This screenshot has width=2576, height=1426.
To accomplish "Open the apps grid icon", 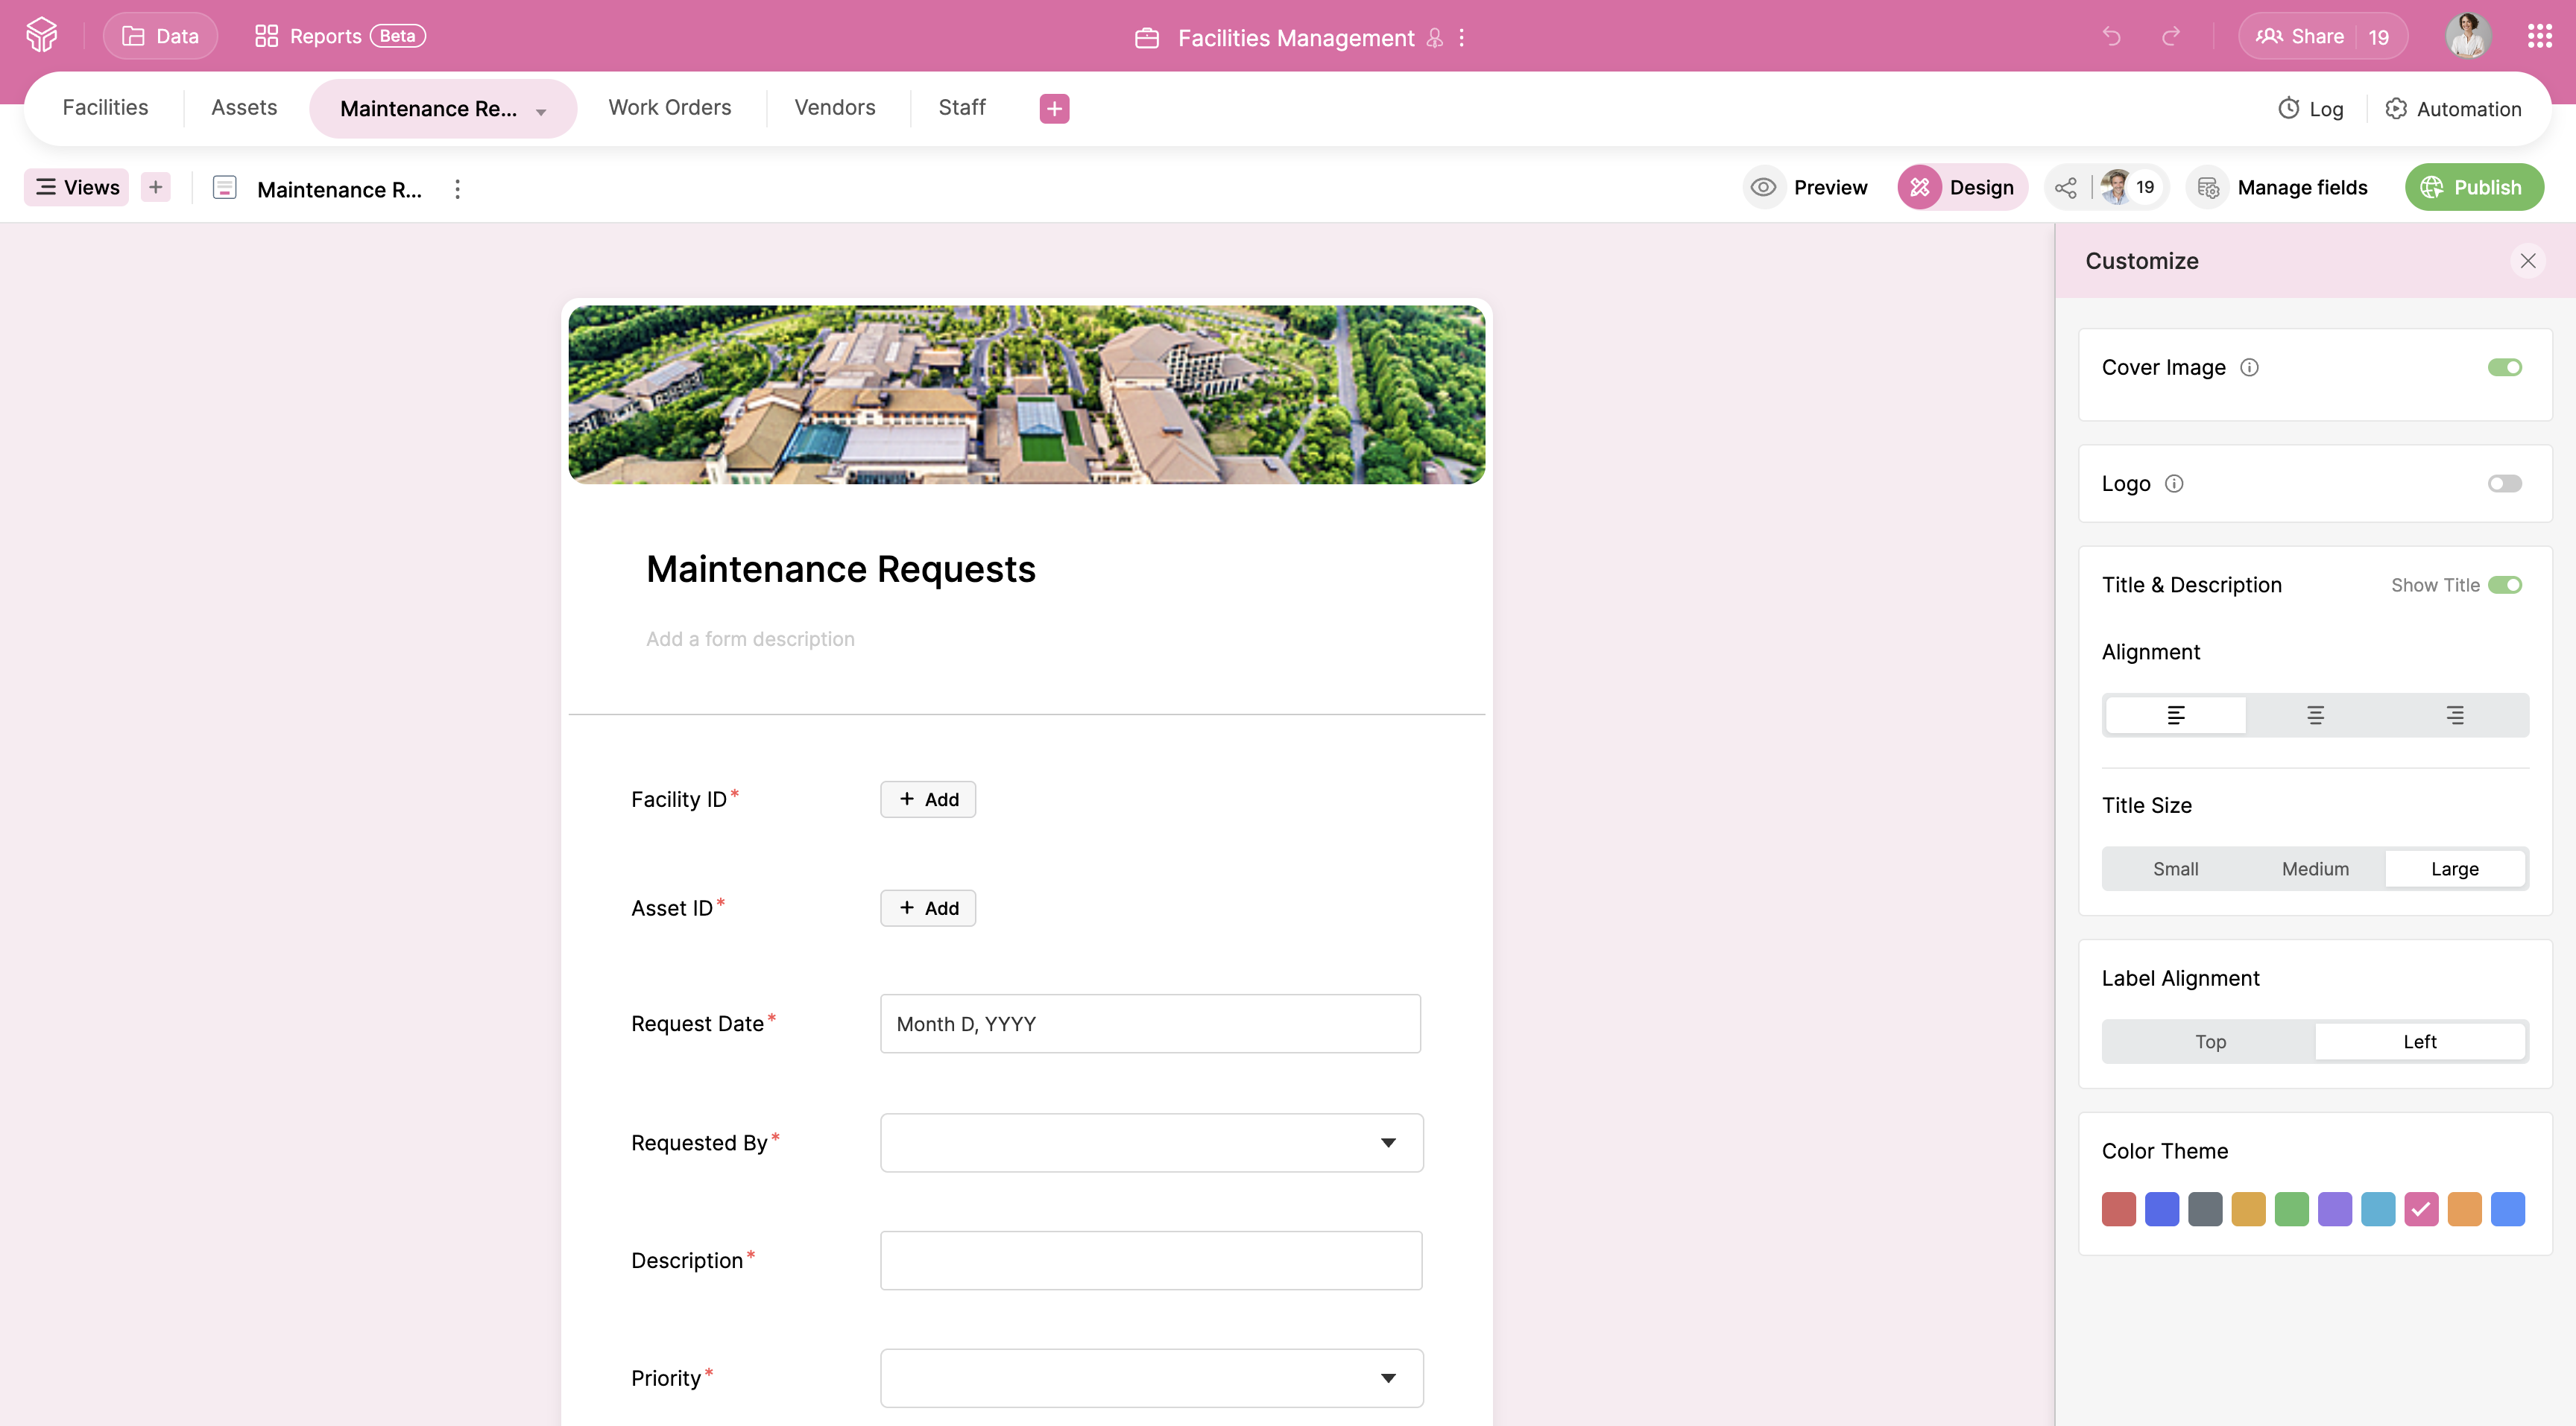I will (2539, 37).
